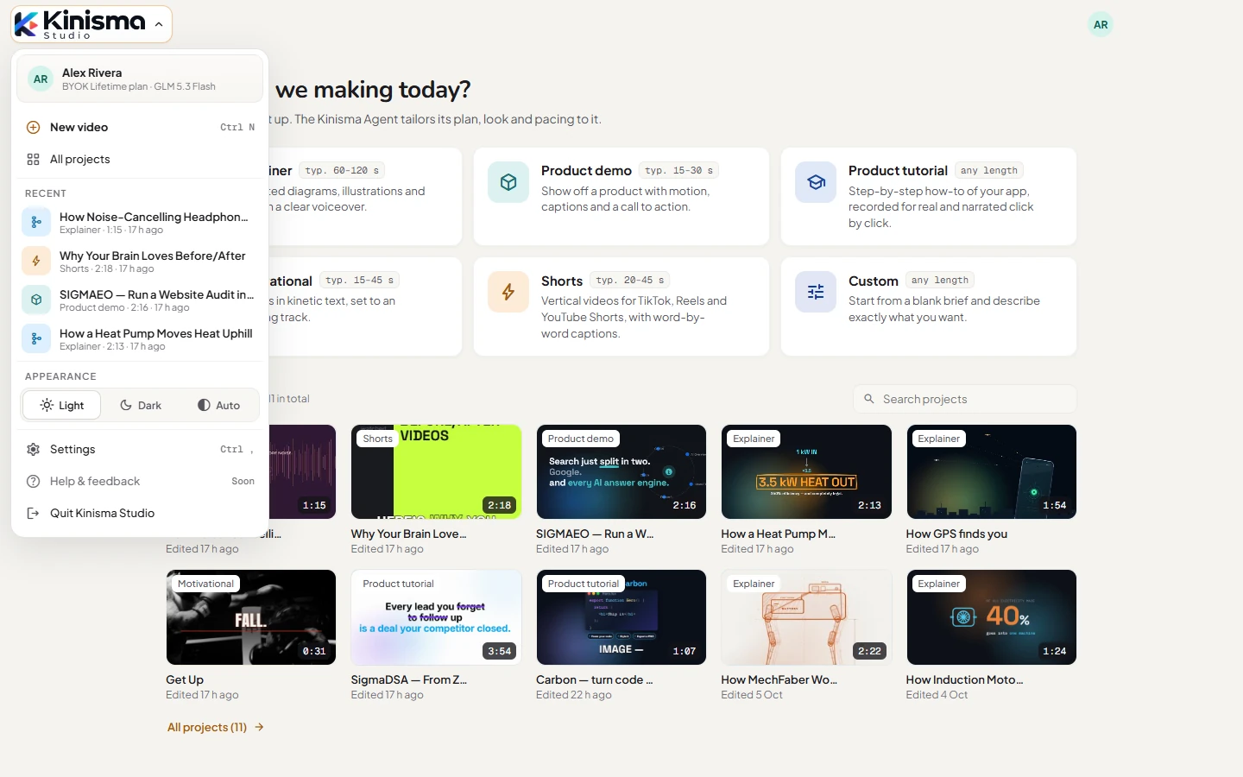Click the Settings gear icon
Screen dimensions: 1243x777
coord(33,449)
